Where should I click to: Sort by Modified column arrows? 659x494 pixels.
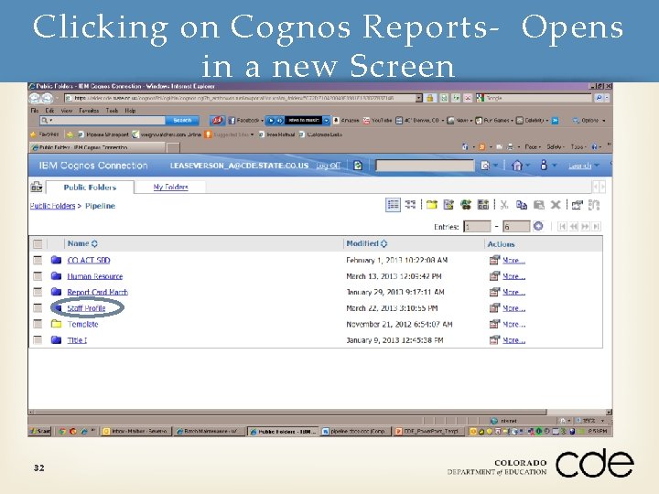point(384,243)
